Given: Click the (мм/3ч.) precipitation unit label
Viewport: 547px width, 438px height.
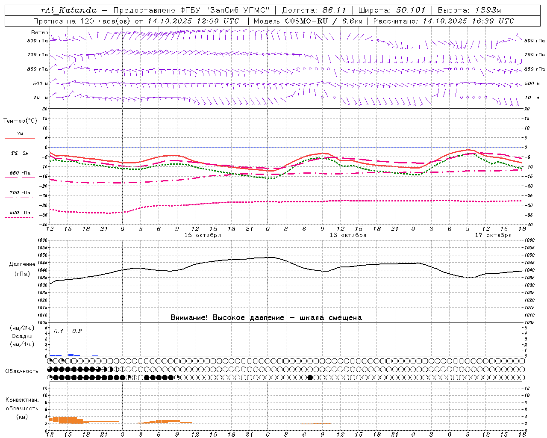Looking at the screenshot, I should click(x=22, y=328).
